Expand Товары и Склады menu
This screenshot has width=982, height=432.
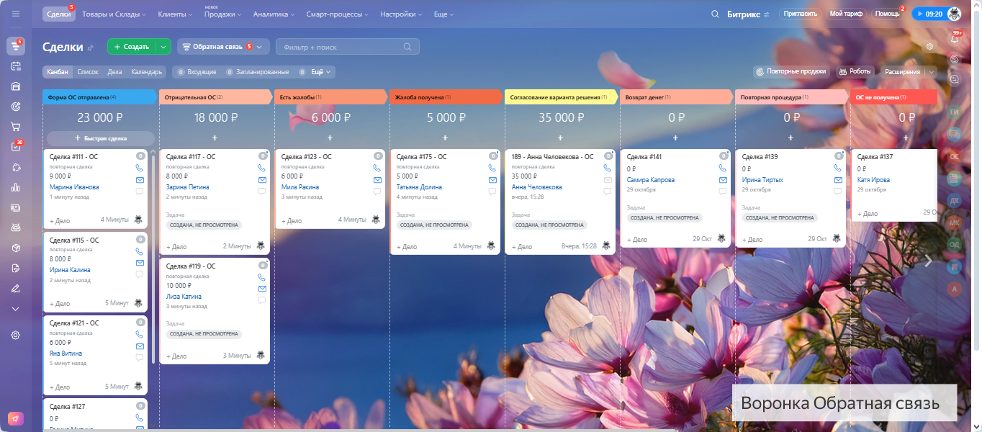point(114,14)
